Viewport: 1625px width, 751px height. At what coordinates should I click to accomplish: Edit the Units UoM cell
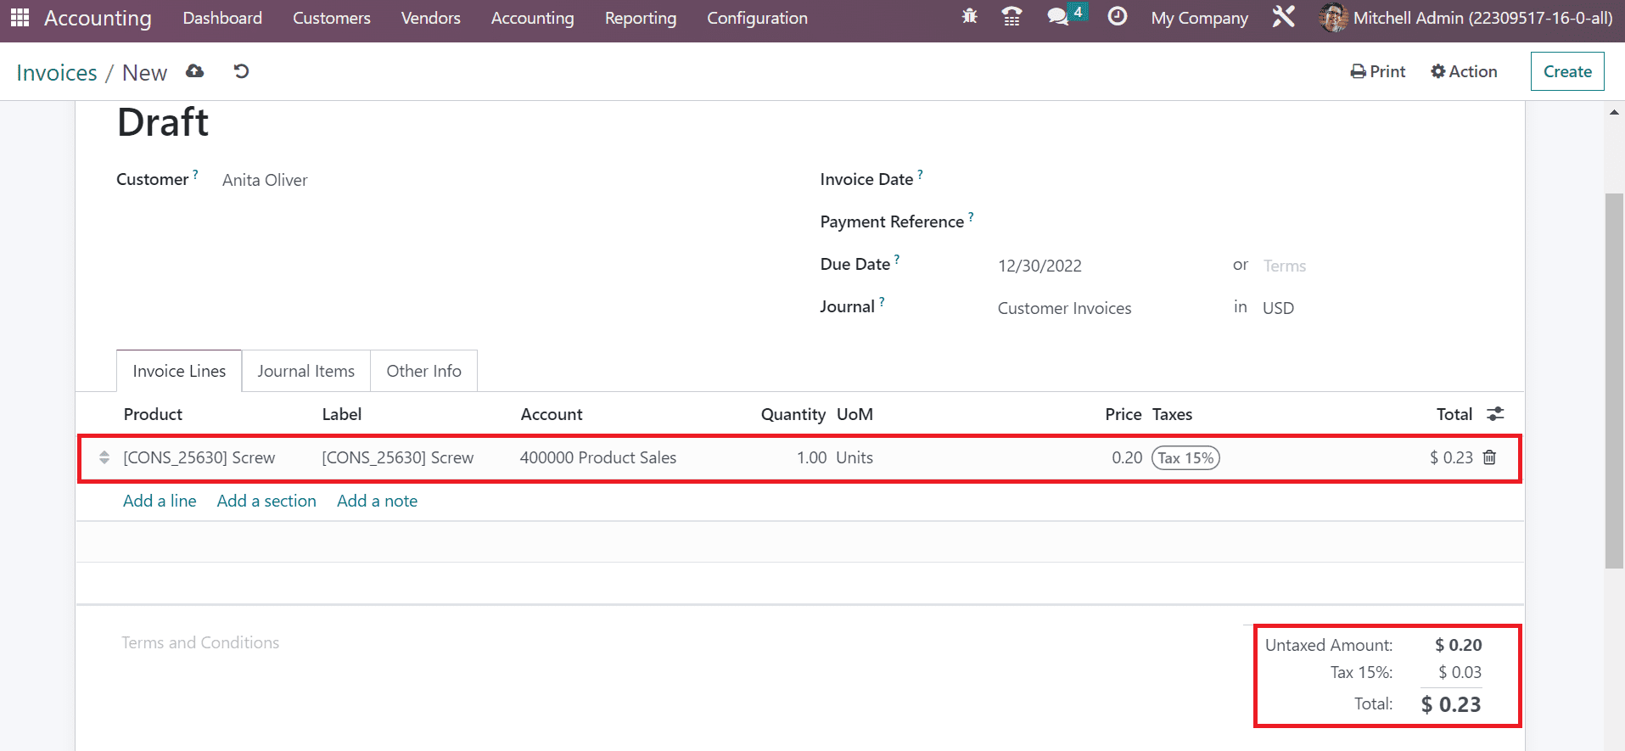(x=855, y=457)
